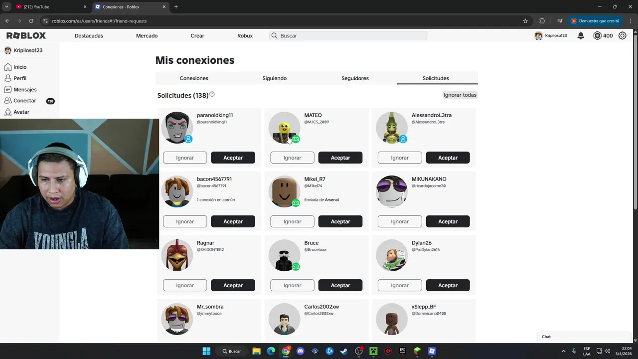Accept Ragnar's connection request
The height and width of the screenshot is (359, 638).
233,285
